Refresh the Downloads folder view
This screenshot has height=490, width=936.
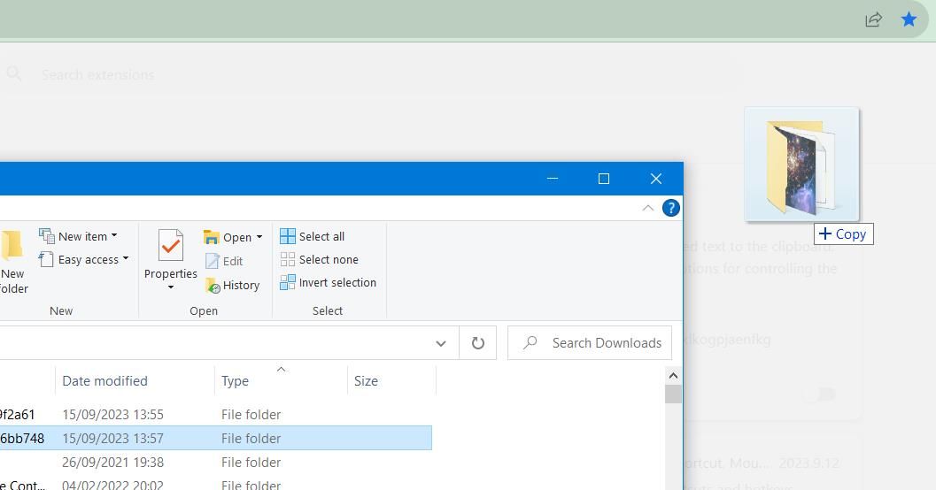point(477,343)
